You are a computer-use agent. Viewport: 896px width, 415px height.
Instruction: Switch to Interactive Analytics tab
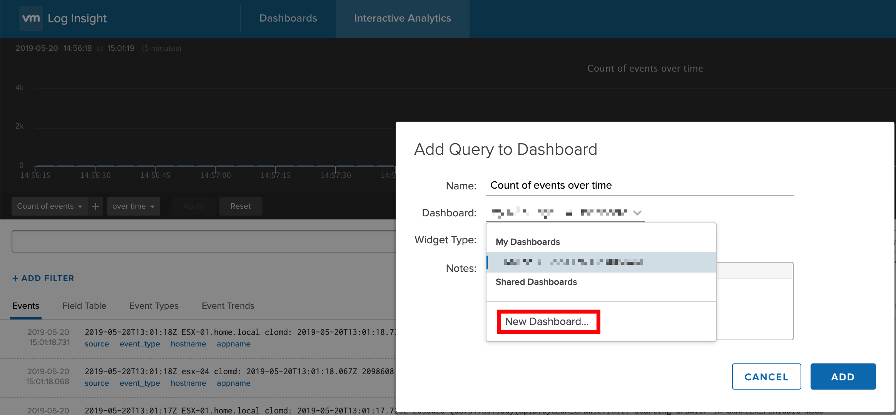(x=402, y=18)
